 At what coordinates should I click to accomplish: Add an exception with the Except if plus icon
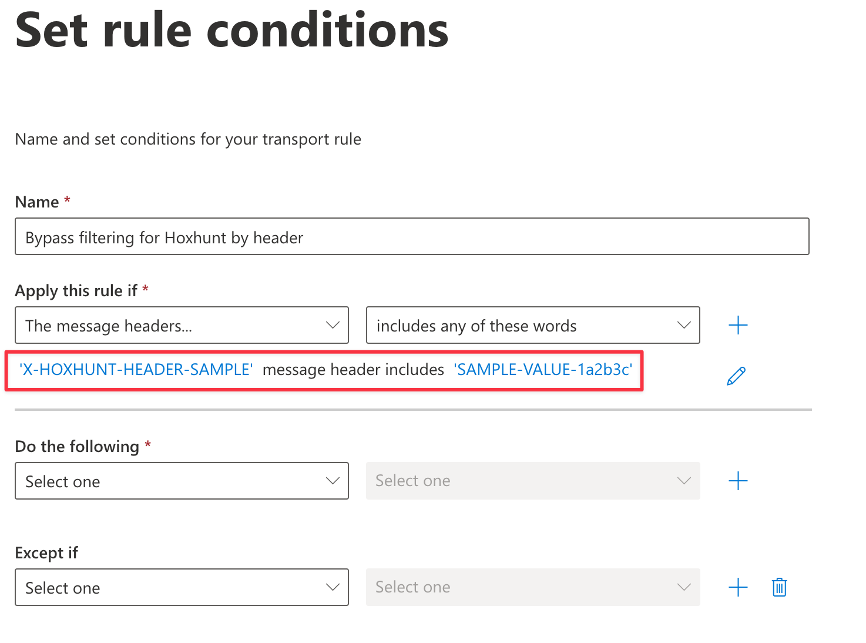tap(738, 587)
